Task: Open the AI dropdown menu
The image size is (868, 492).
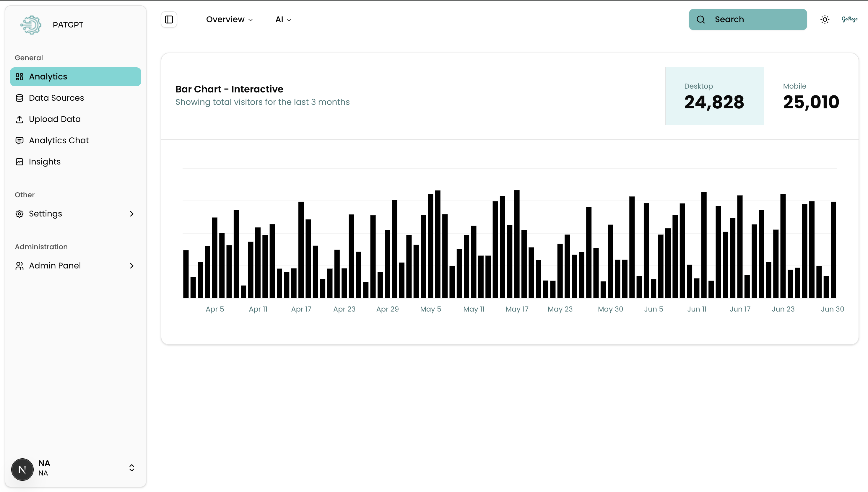Action: click(x=283, y=19)
